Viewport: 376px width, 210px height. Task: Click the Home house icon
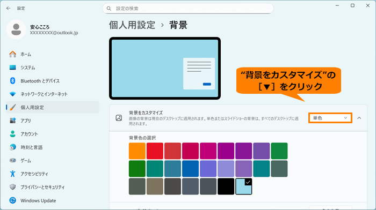(x=13, y=54)
